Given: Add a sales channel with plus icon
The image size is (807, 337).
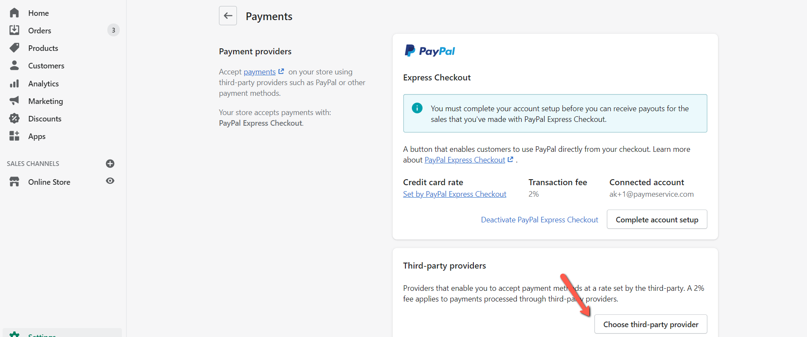Looking at the screenshot, I should click(110, 163).
